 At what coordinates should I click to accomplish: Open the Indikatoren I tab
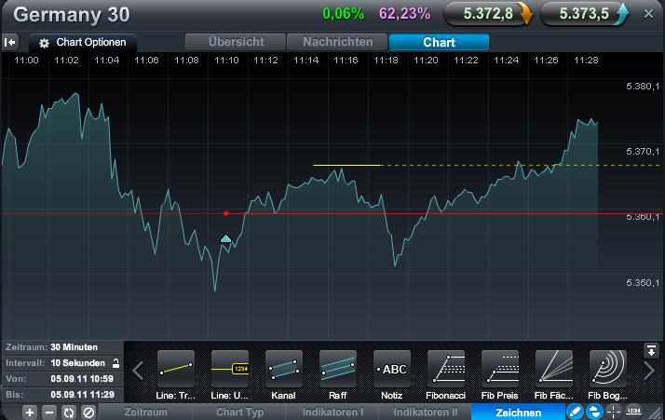332,412
